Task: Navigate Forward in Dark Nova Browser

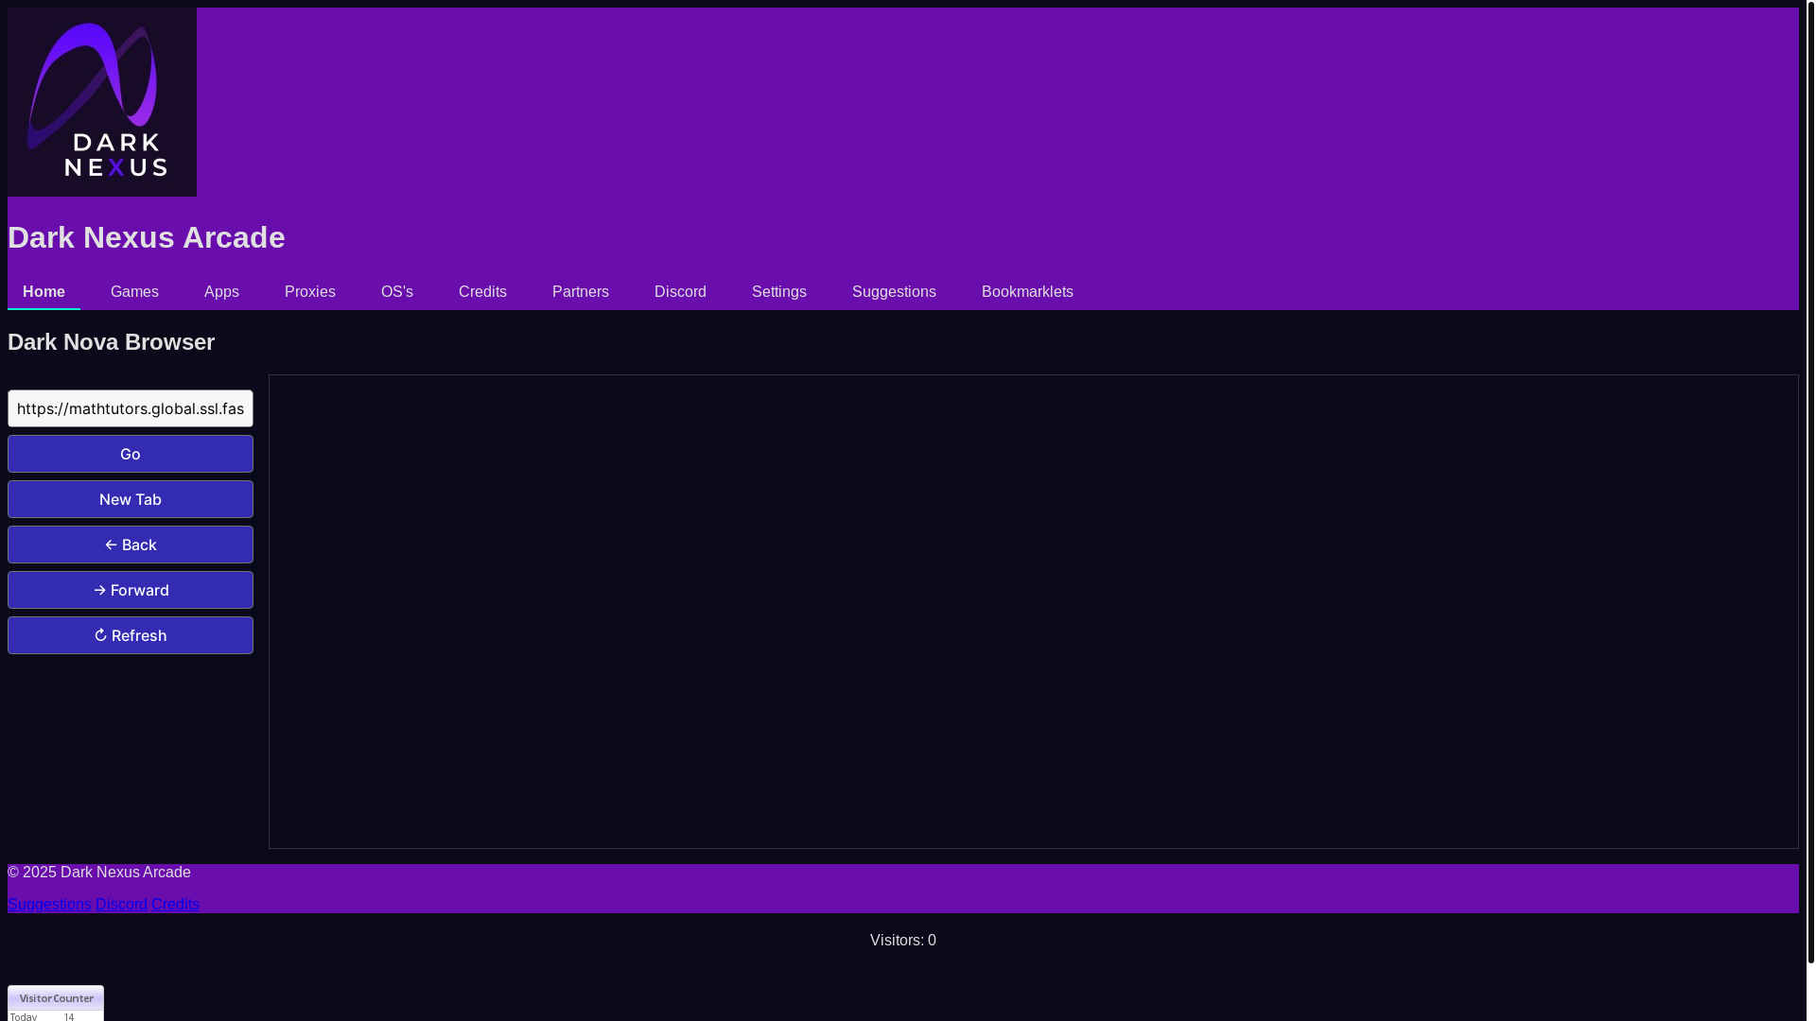Action: 131,590
